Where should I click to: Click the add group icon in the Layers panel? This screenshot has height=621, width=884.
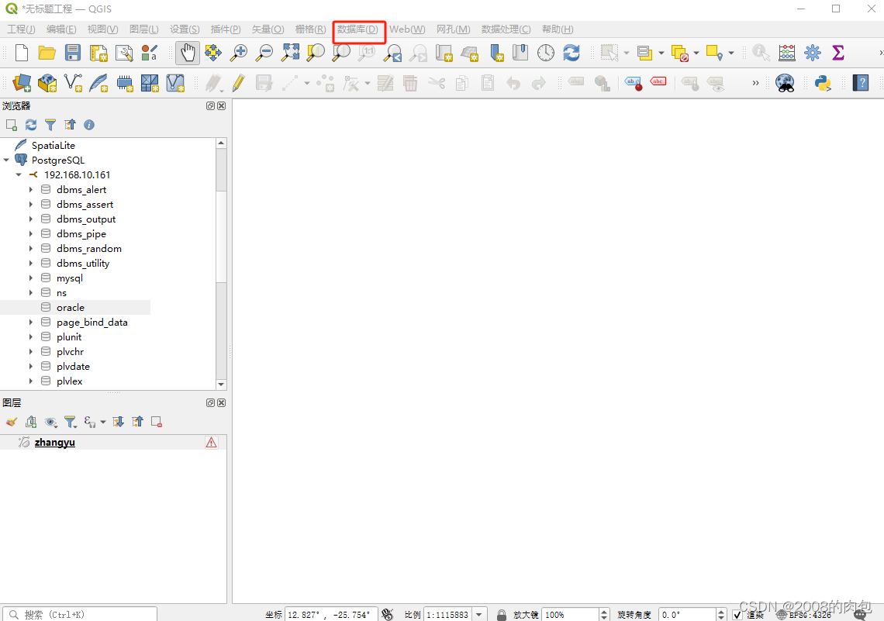click(31, 422)
